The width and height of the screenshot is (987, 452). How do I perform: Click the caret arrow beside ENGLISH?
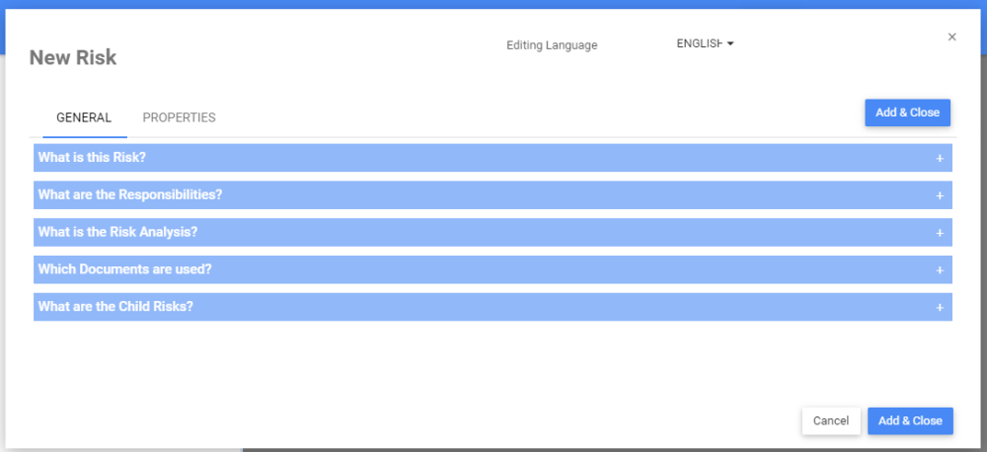coord(730,43)
